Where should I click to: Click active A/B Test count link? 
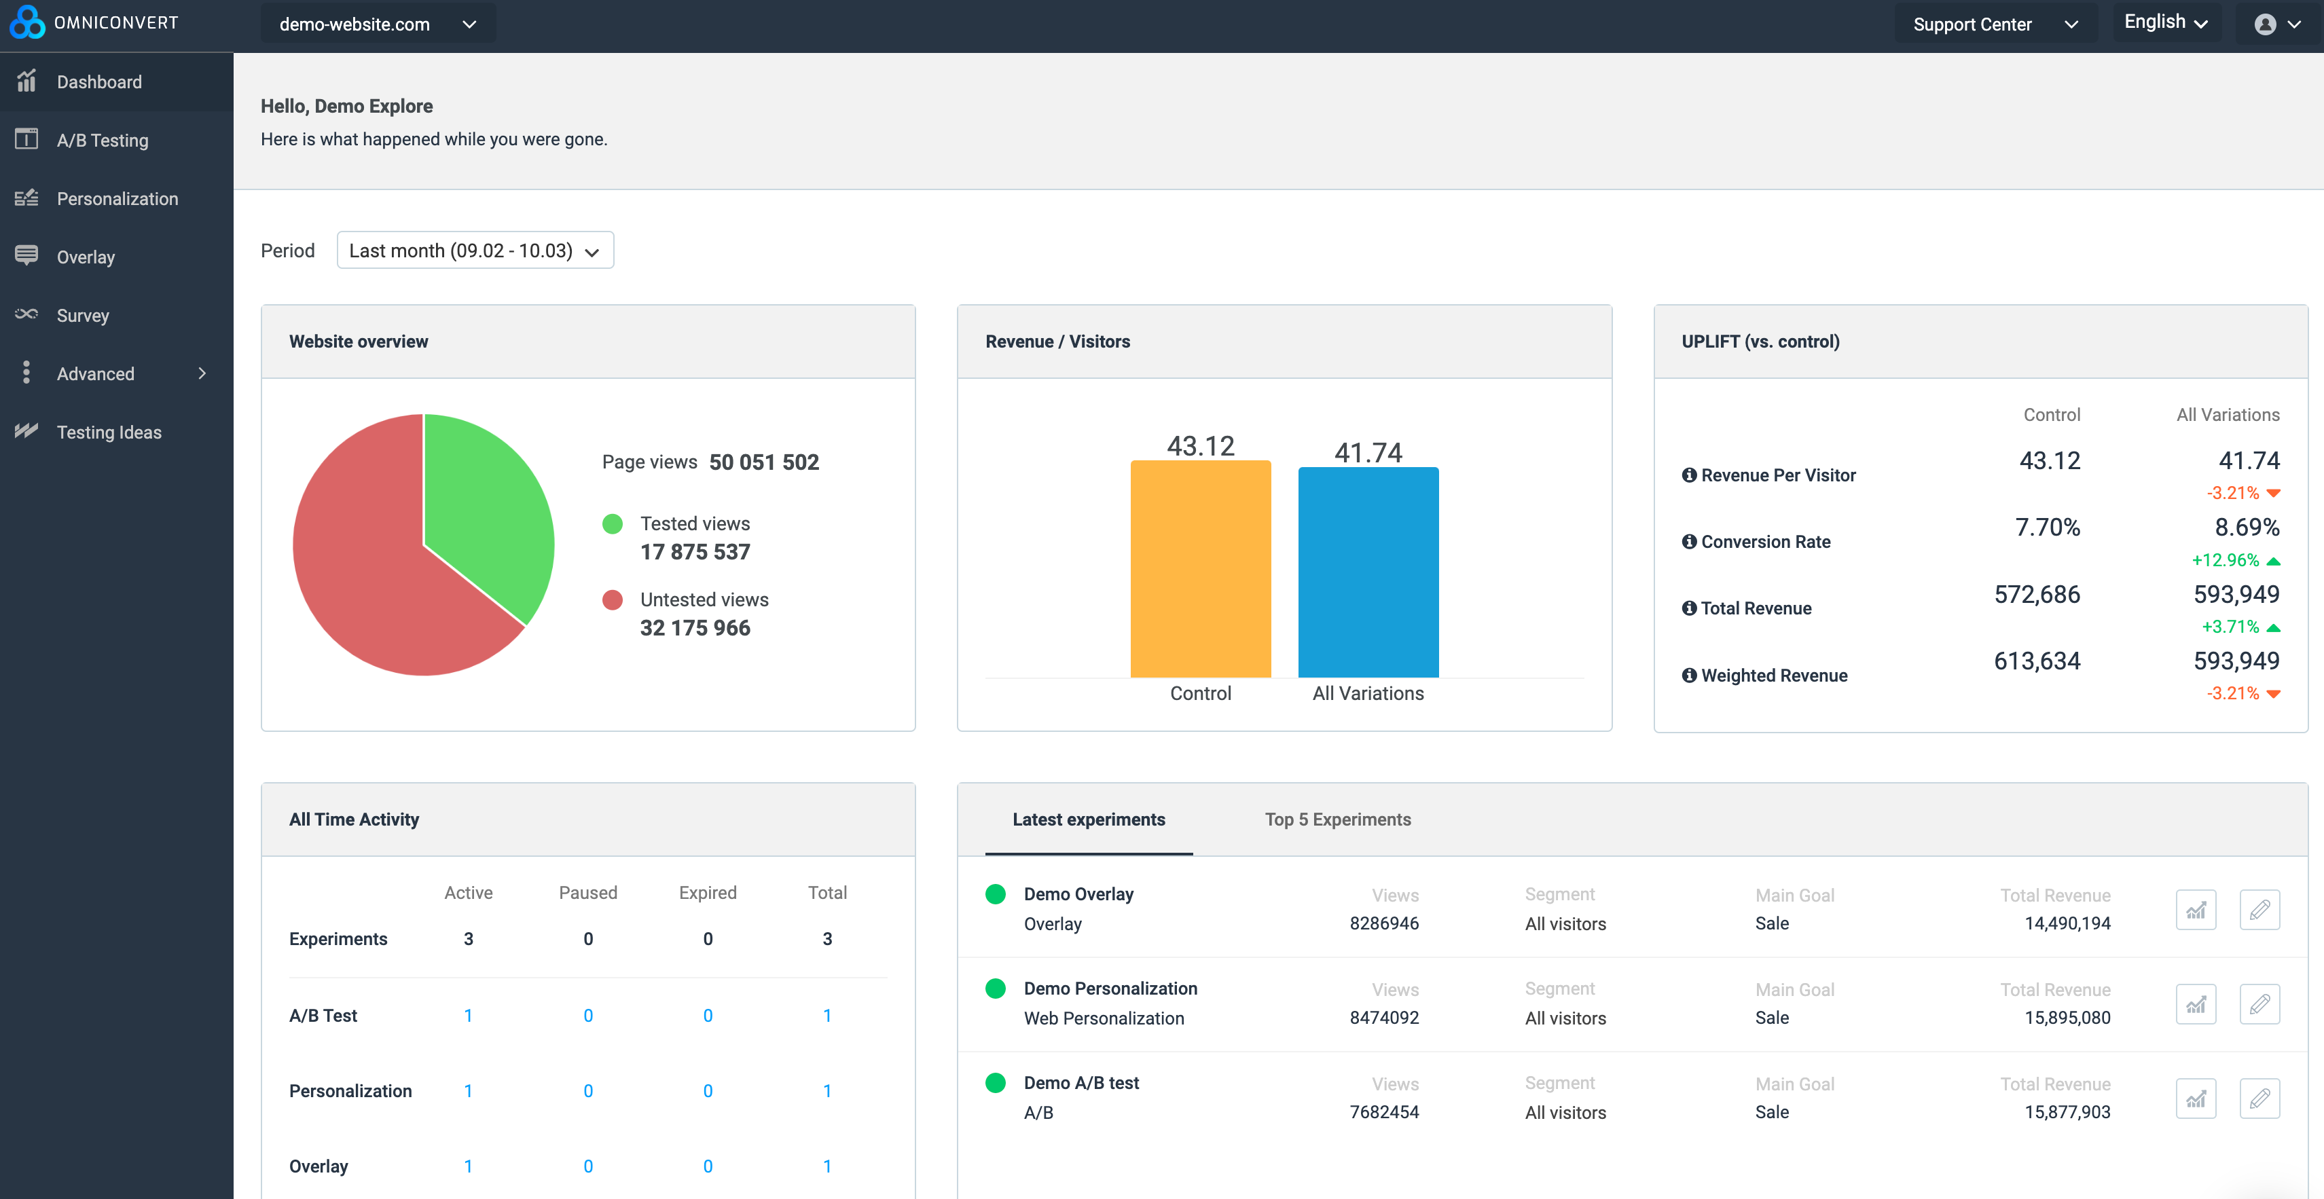click(468, 1015)
